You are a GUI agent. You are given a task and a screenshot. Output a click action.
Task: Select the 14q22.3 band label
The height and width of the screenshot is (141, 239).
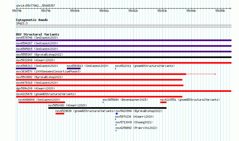click(x=22, y=23)
